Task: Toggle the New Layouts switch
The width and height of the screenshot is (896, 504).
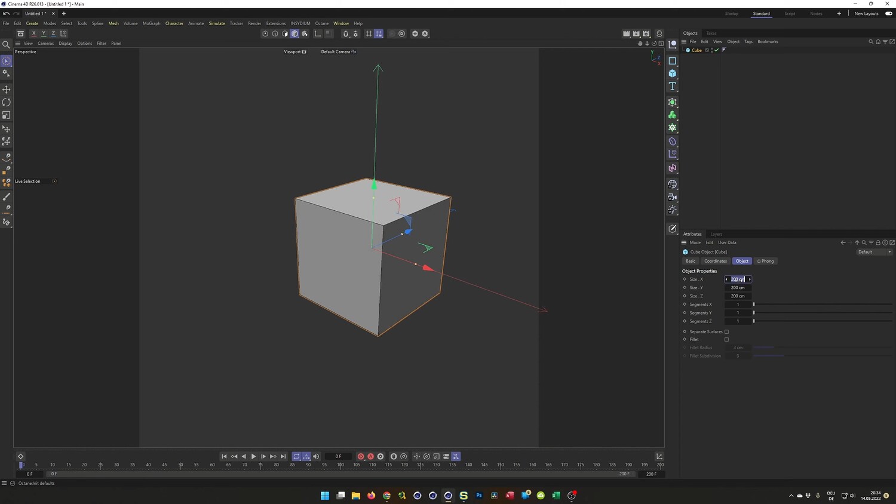Action: pyautogui.click(x=889, y=14)
